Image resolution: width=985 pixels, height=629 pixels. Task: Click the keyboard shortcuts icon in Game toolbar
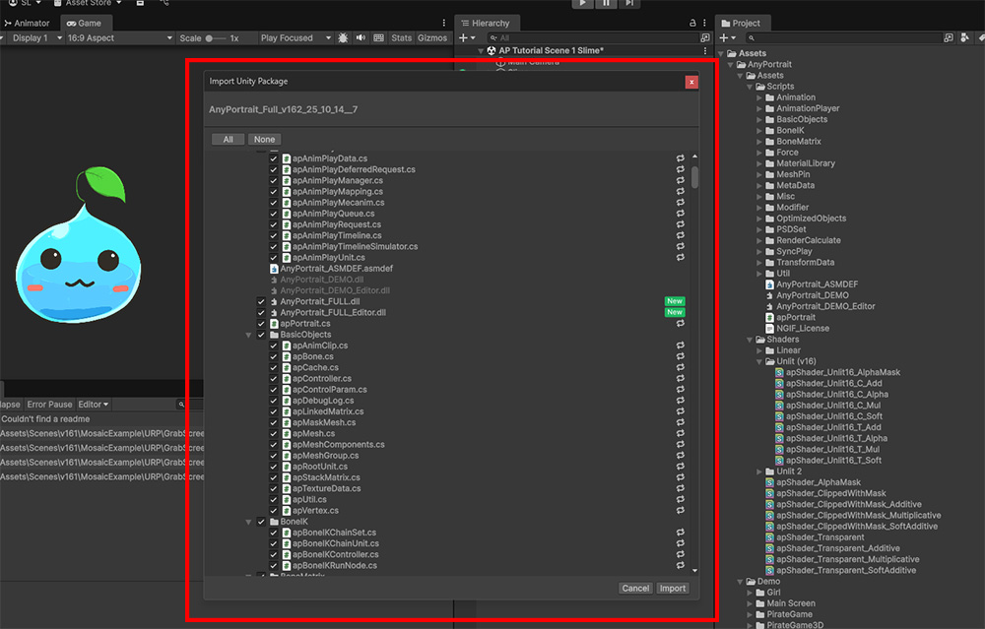pyautogui.click(x=378, y=38)
